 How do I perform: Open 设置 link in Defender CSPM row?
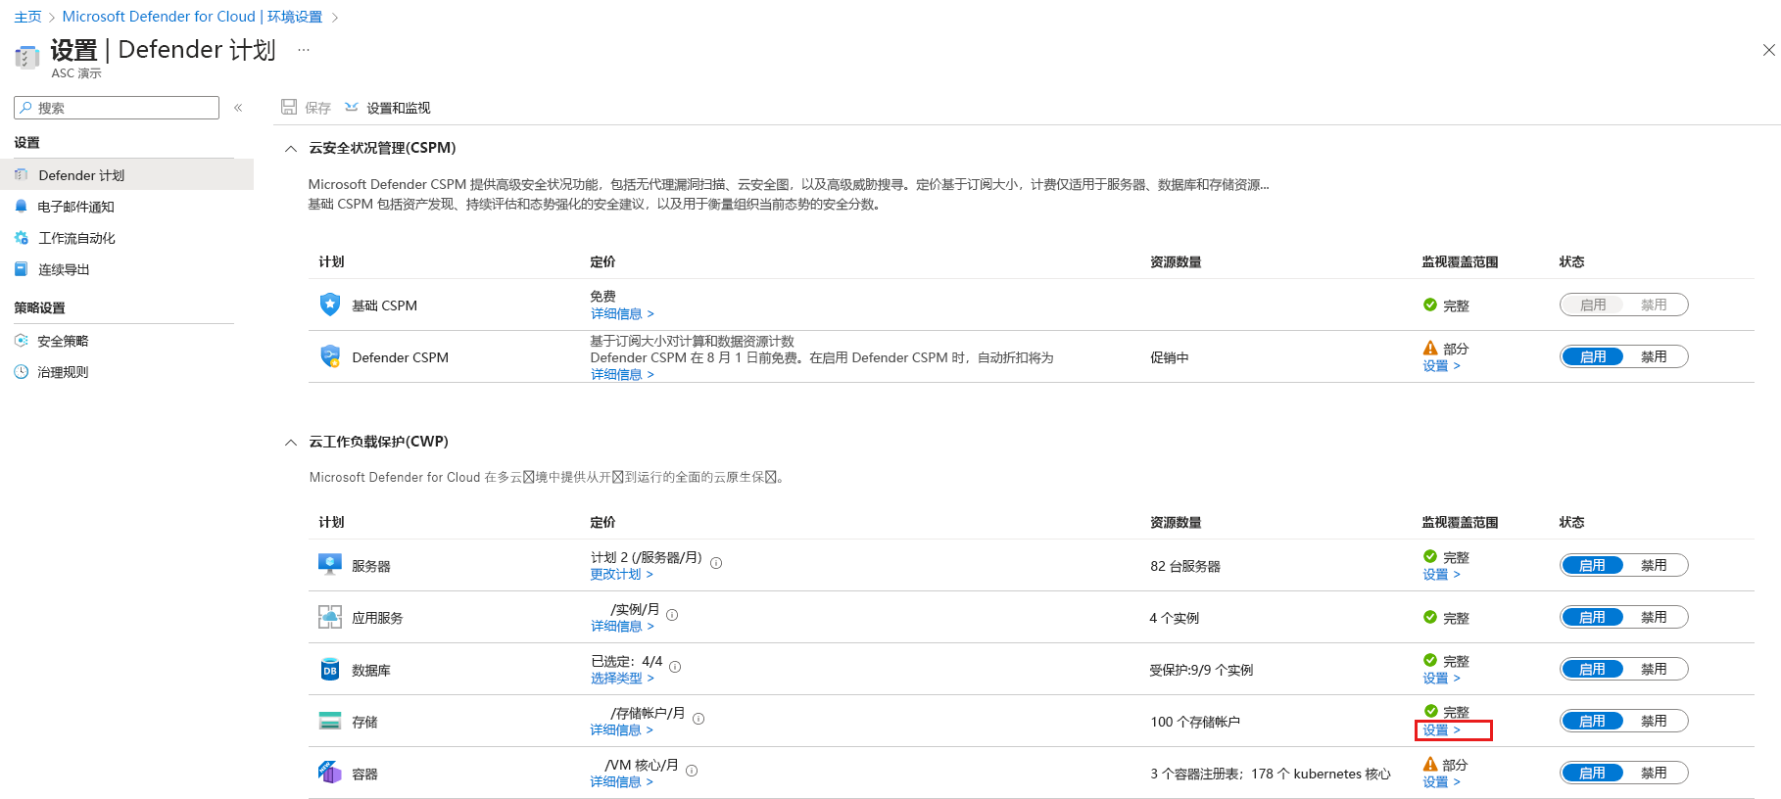point(1441,365)
